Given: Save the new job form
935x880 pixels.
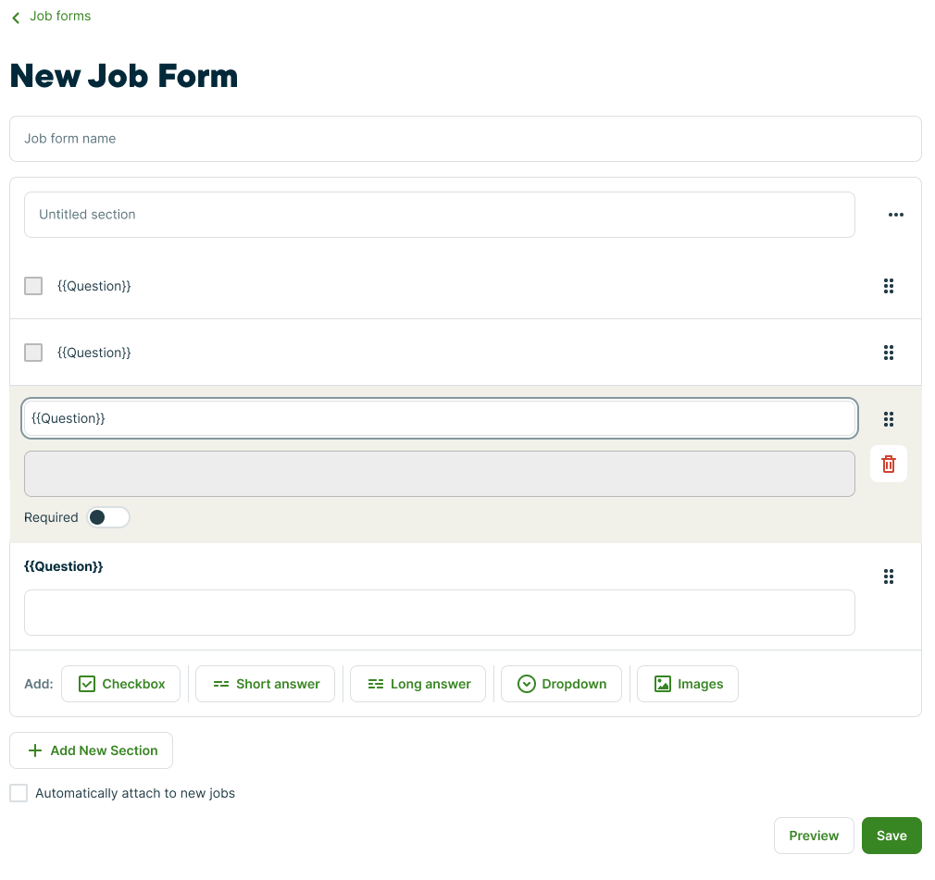Looking at the screenshot, I should tap(891, 836).
